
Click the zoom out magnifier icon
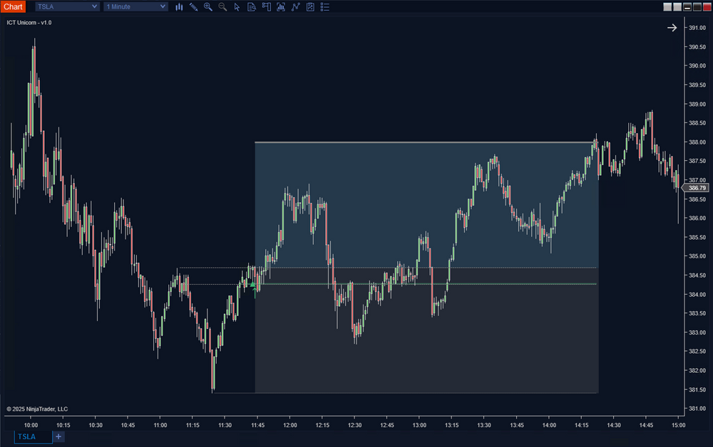pyautogui.click(x=222, y=6)
